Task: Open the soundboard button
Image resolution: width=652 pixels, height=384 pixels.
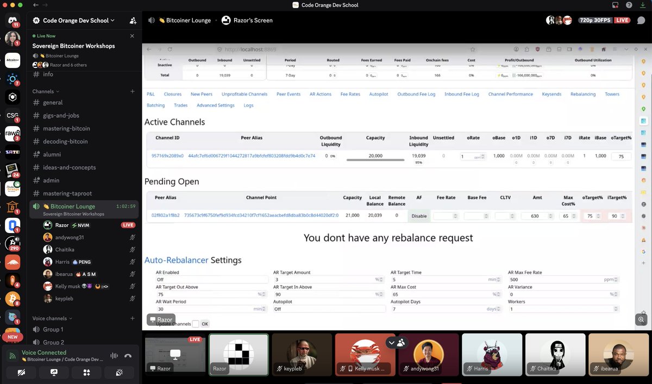Action: (120, 373)
